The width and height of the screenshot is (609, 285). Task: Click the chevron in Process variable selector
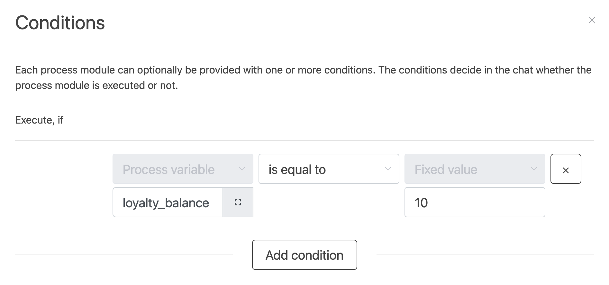click(242, 169)
